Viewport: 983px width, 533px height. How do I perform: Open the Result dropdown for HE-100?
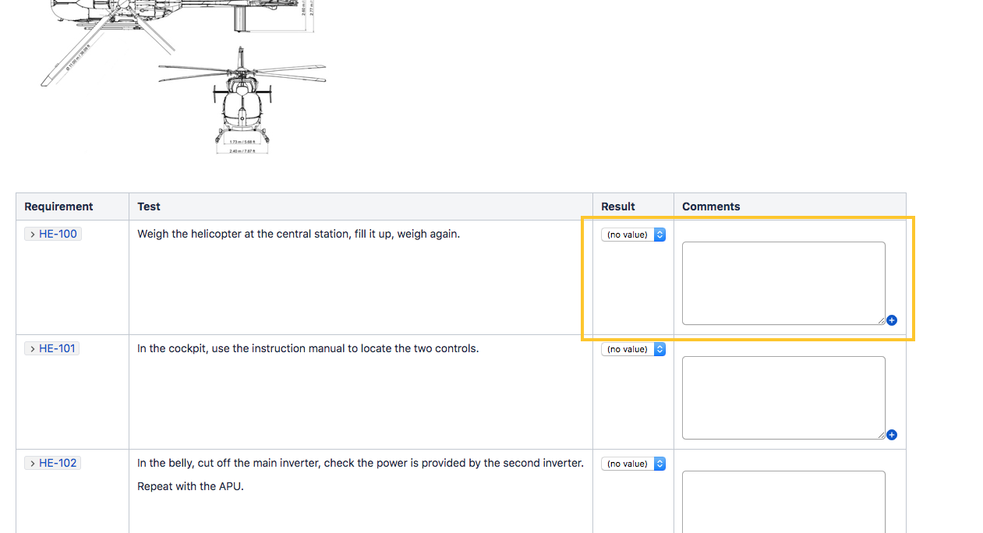(633, 235)
